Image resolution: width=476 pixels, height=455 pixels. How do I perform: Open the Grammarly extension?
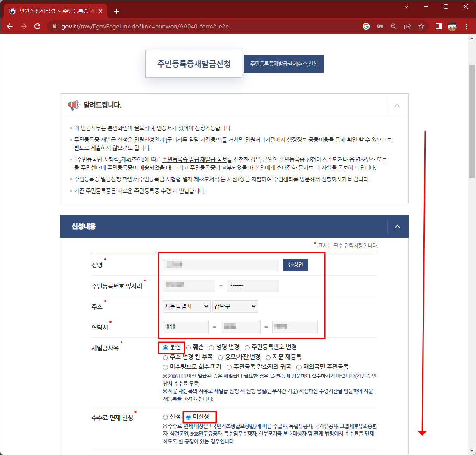pos(366,26)
